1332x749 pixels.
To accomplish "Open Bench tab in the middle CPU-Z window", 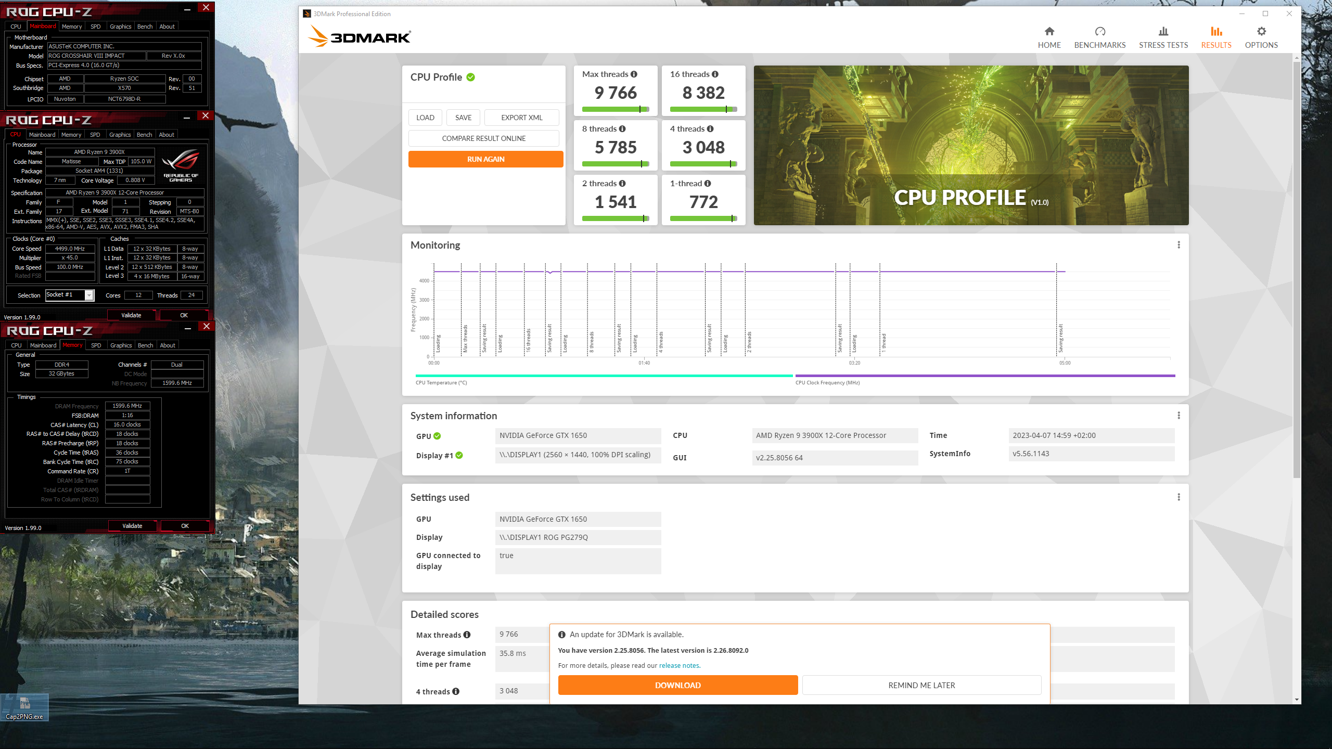I will click(145, 135).
